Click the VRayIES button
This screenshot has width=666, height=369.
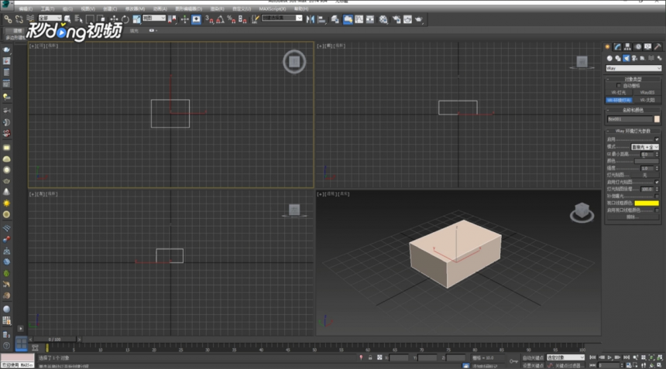[647, 93]
